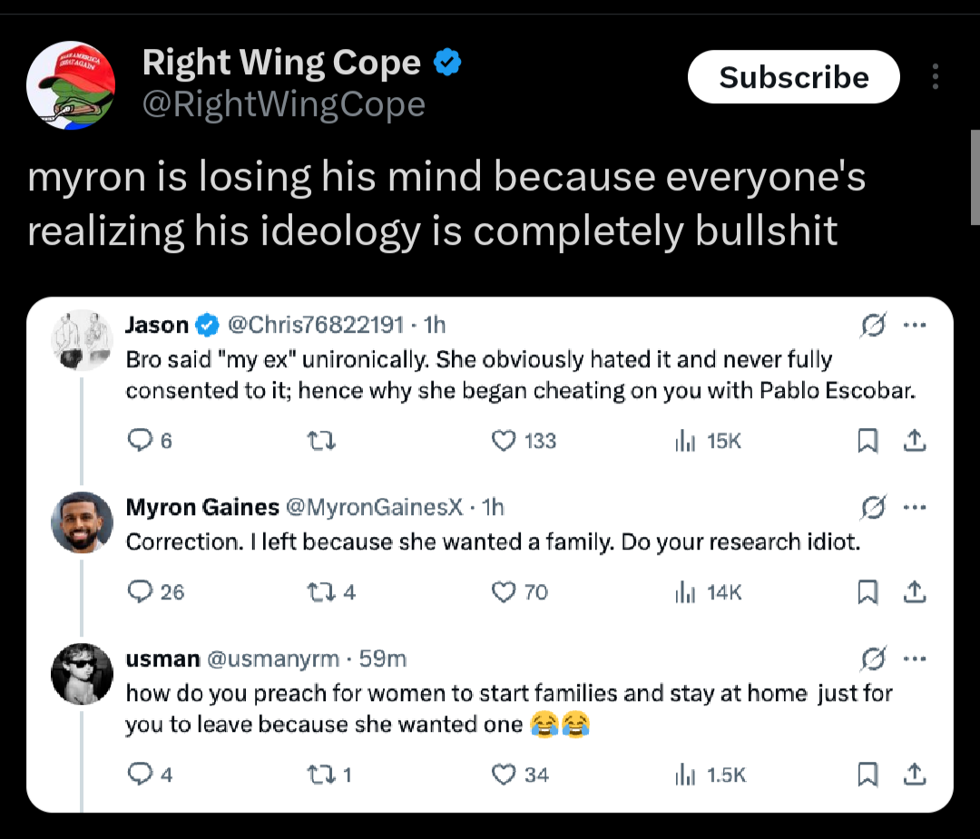Like Jason's tweet with 133 likes

[504, 441]
